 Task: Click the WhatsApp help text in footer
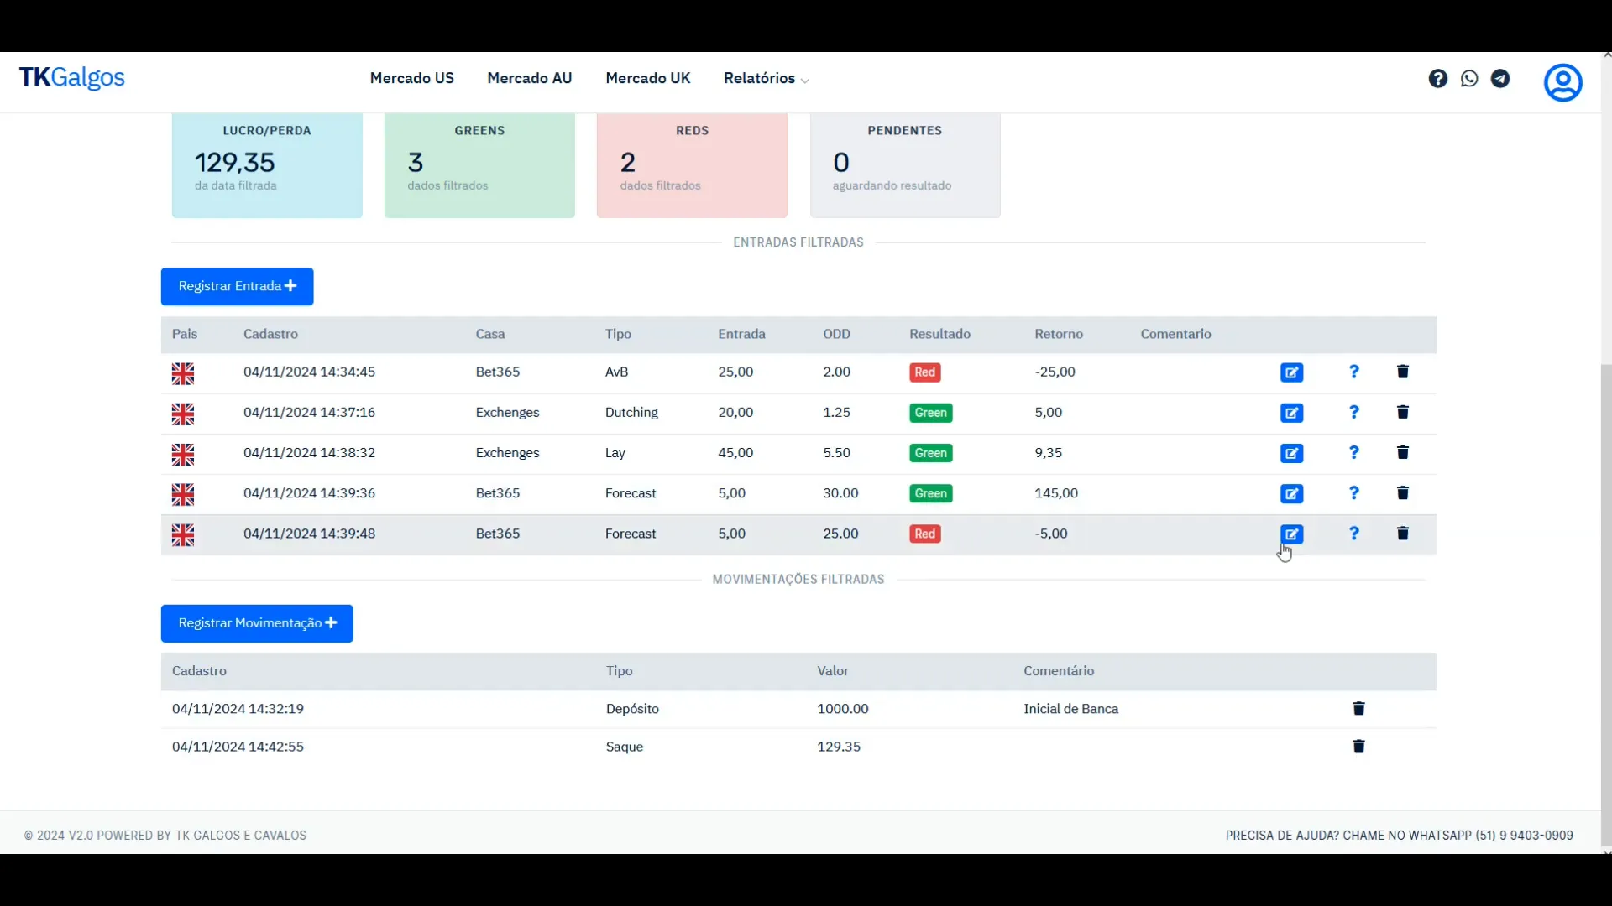click(x=1399, y=836)
